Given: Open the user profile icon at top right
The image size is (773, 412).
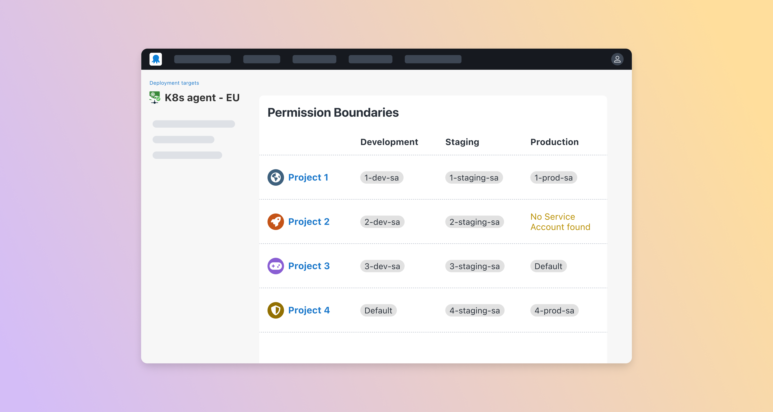Looking at the screenshot, I should point(617,59).
